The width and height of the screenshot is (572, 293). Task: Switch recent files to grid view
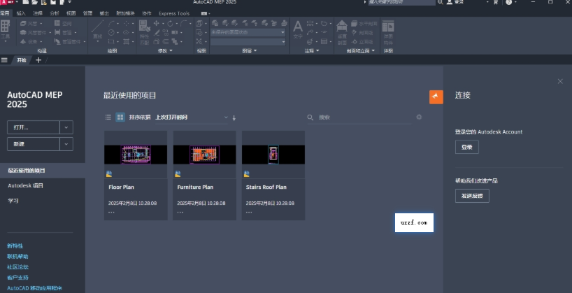(120, 117)
